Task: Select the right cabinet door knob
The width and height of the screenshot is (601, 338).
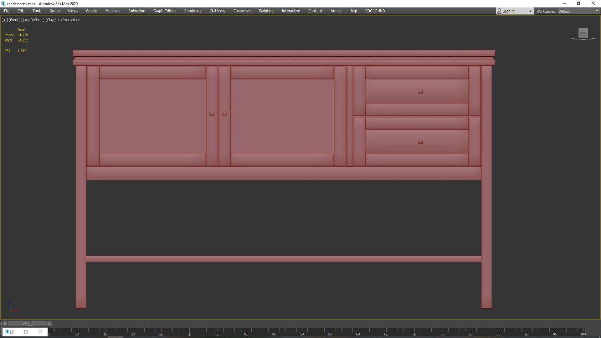Action: click(x=225, y=114)
